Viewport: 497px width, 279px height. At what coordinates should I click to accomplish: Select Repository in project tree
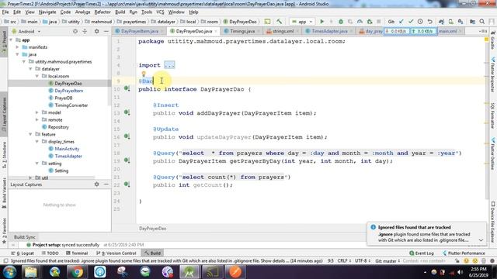(x=58, y=127)
